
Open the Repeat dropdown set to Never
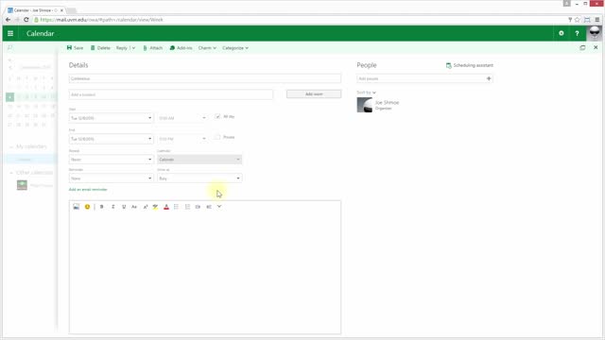click(112, 160)
